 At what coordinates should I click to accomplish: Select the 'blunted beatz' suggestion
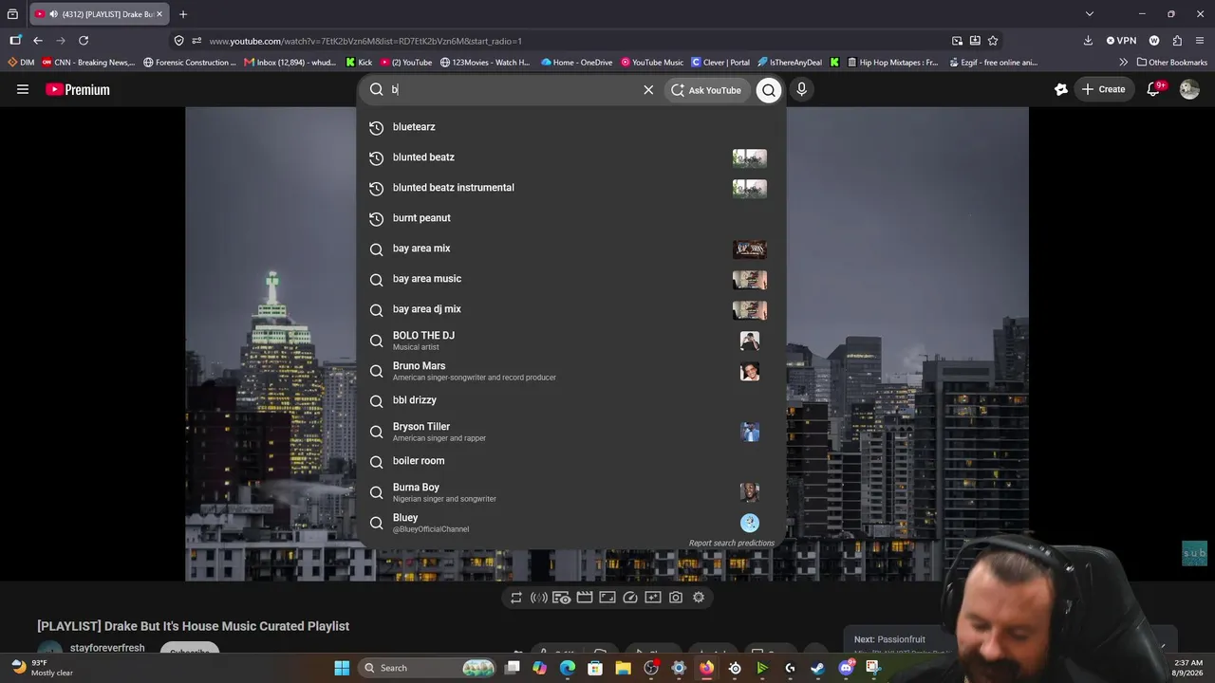coord(570,157)
